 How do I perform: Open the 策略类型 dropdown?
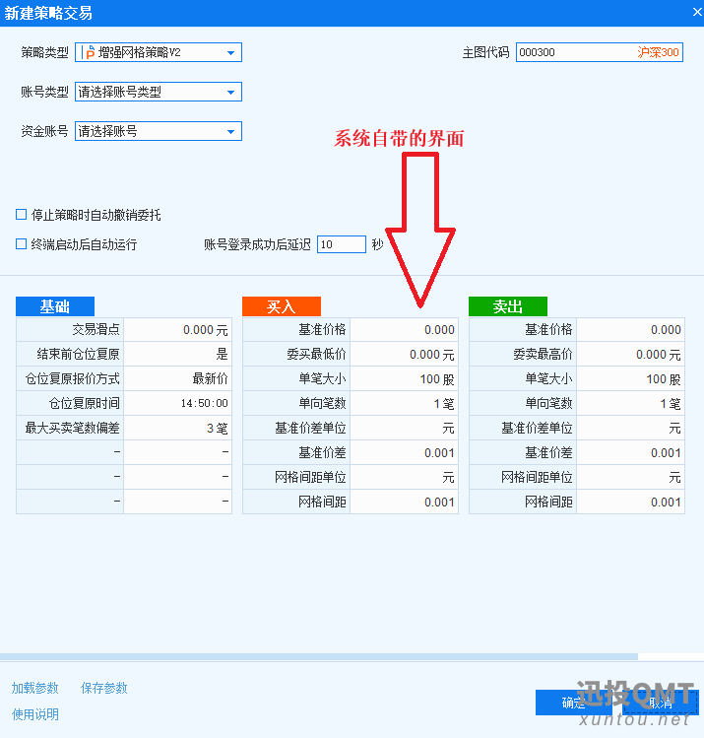[x=159, y=52]
